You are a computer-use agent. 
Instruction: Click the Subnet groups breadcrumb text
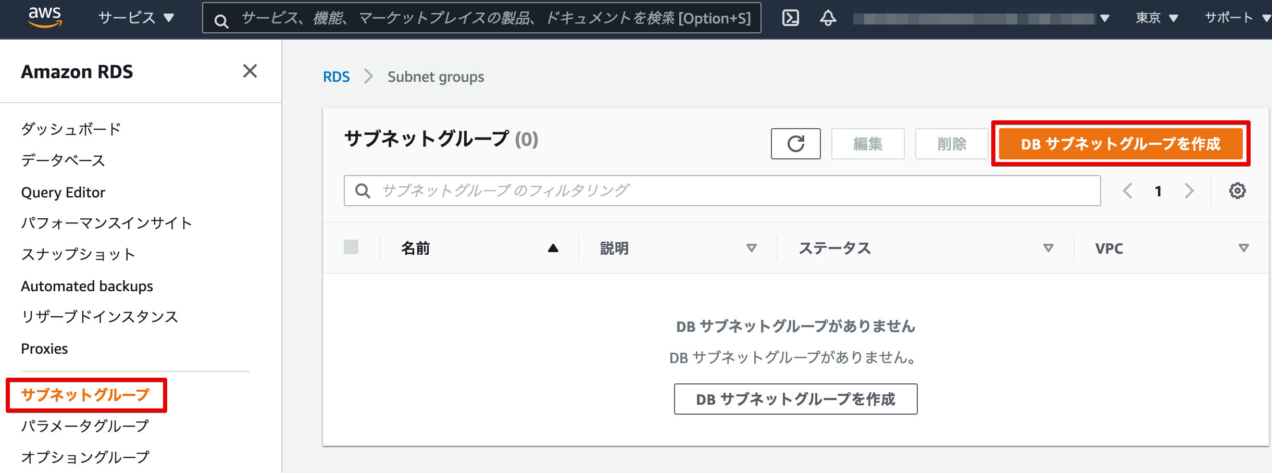pos(436,77)
